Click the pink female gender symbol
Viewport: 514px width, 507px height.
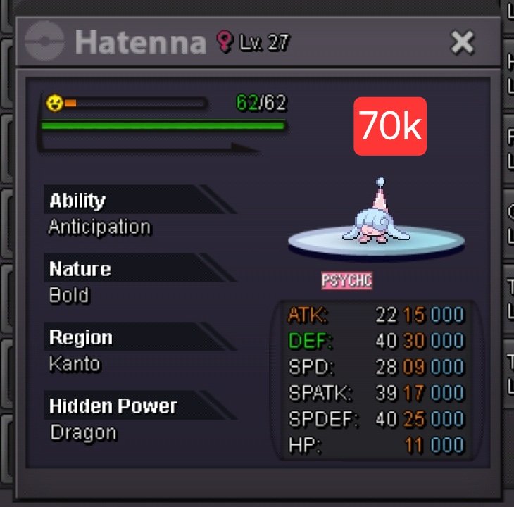[225, 41]
